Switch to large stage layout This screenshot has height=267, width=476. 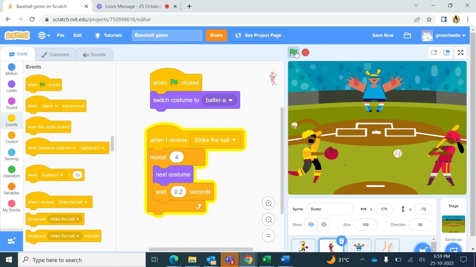(447, 53)
